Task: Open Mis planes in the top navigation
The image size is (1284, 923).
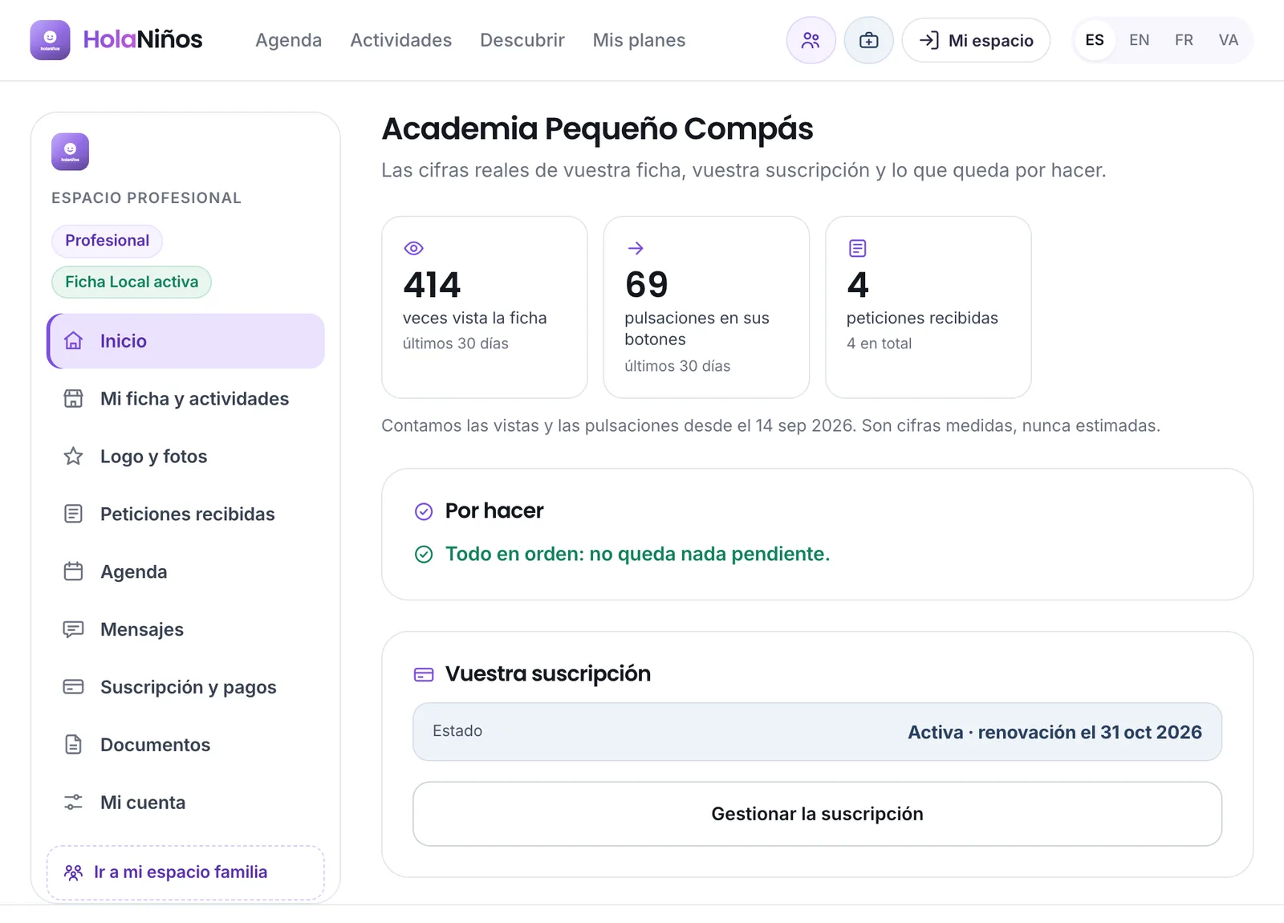Action: coord(639,40)
